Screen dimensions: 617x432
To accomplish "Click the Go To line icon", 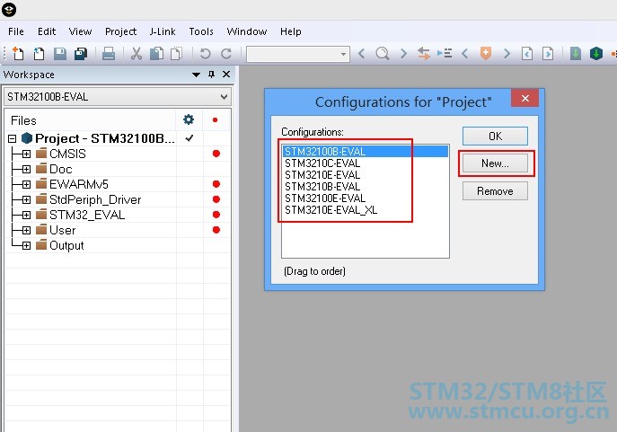I will tap(445, 53).
